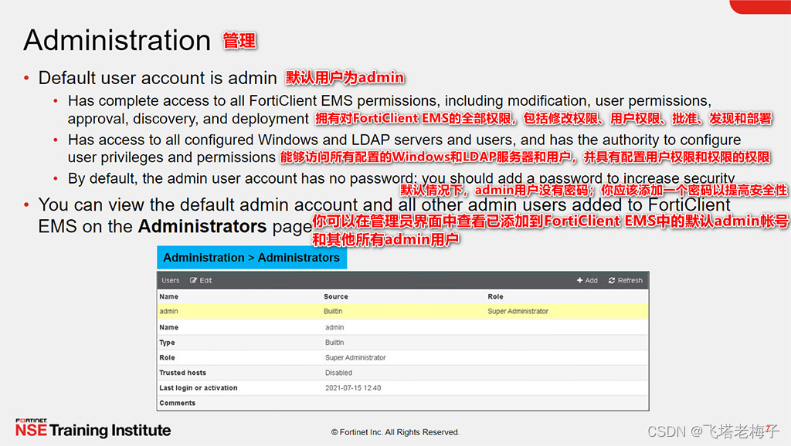Click the Administration slide title

[x=117, y=40]
